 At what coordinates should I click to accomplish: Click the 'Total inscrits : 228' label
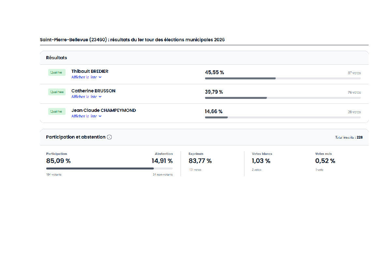click(x=349, y=138)
